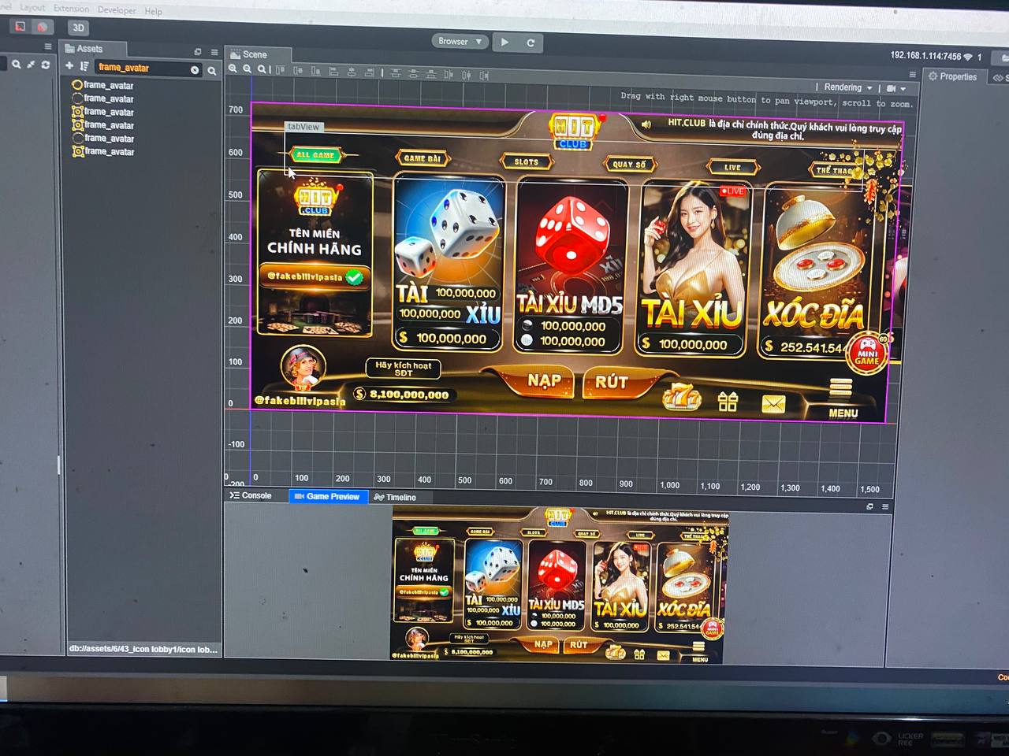Click the Assets search magnifier icon
Viewport: 1009px width, 756px height.
211,71
